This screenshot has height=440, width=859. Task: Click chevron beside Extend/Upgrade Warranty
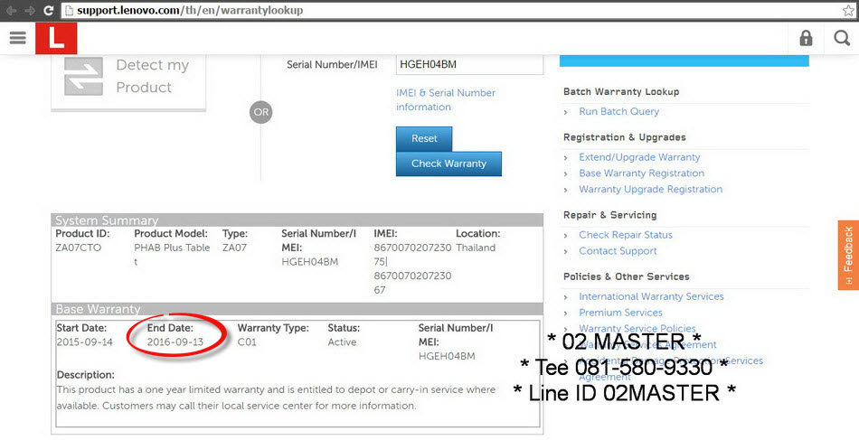(x=566, y=158)
